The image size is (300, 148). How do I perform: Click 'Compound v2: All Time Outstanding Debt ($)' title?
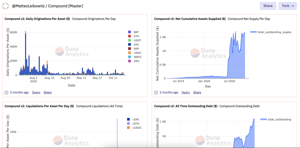[186, 106]
